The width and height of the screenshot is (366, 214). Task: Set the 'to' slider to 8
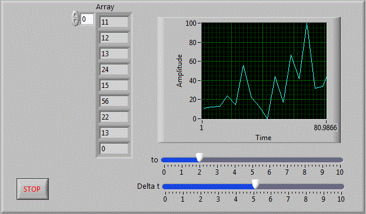(305, 160)
